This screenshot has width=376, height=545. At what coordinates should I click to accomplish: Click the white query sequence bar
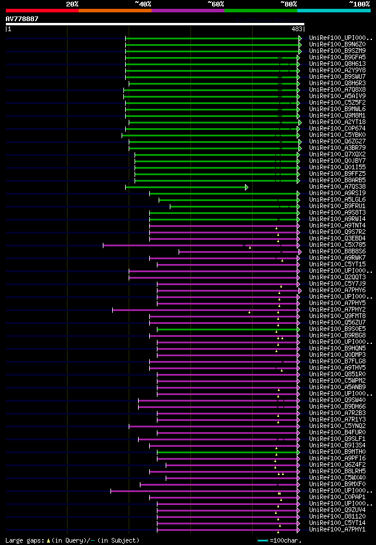coord(155,24)
